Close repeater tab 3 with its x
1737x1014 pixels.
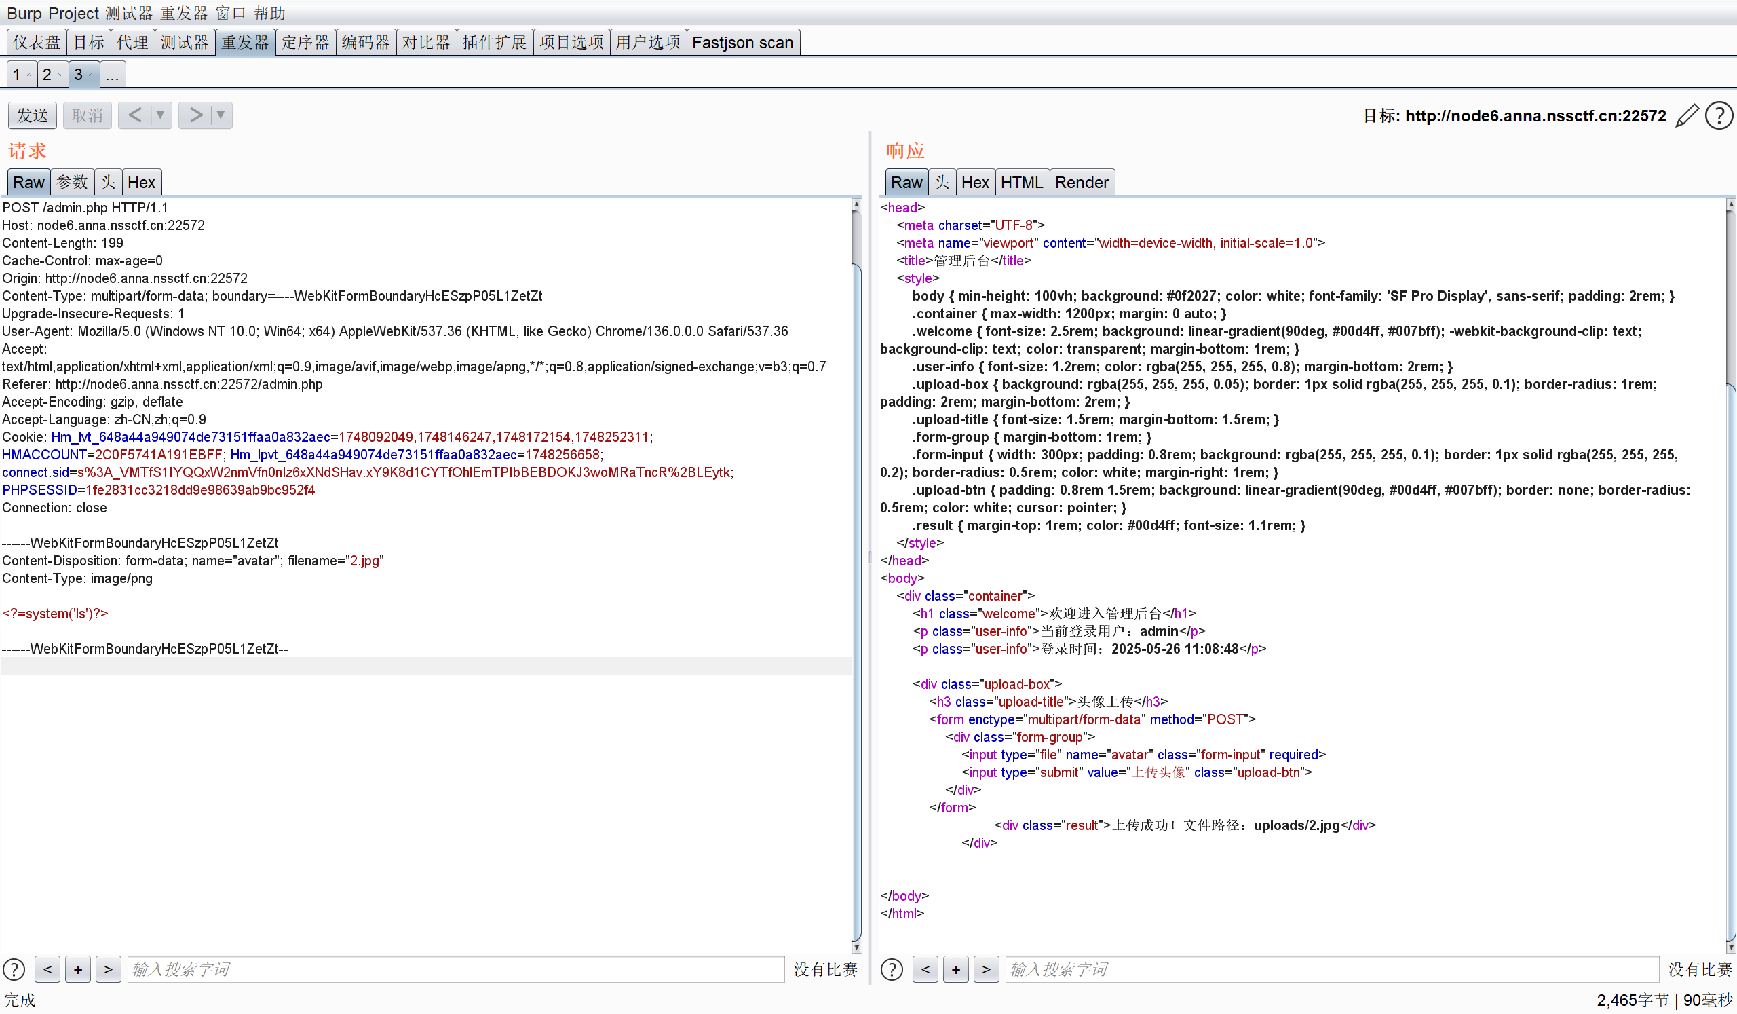[90, 75]
